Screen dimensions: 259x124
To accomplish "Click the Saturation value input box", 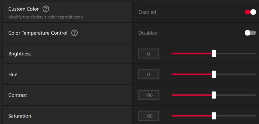I will click(x=148, y=116).
